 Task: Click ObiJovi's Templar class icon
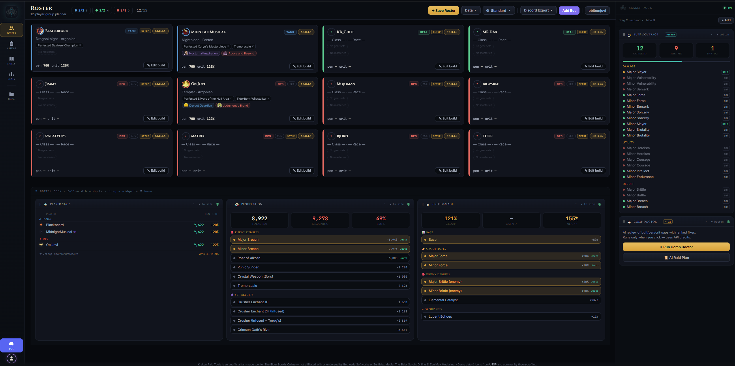[x=186, y=84]
